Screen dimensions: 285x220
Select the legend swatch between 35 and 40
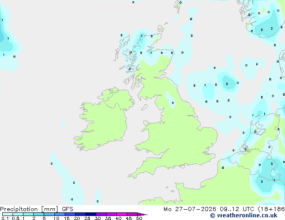[111, 214]
